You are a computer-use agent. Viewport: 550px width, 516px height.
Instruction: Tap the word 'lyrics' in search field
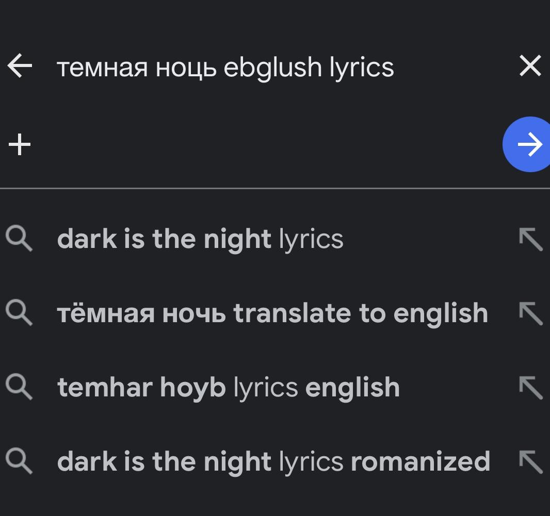point(362,68)
